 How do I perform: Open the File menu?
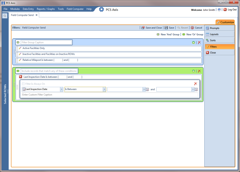[x=6, y=9]
